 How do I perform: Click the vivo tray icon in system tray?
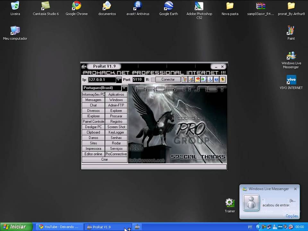click(x=280, y=227)
